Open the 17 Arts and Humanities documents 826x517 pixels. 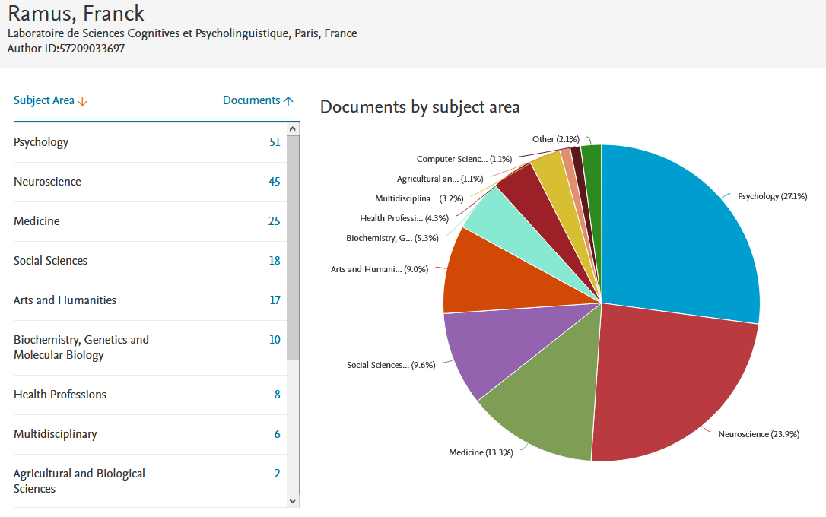275,300
